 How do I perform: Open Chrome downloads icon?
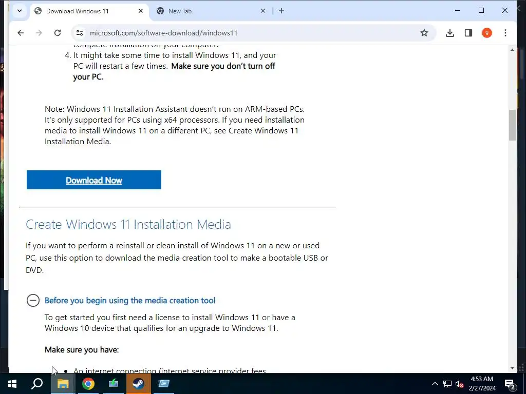(450, 33)
